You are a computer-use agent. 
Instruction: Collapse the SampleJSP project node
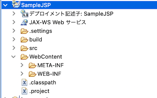[5, 5]
